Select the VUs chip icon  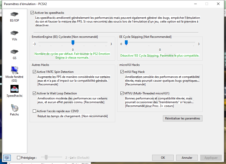click(x=15, y=33)
